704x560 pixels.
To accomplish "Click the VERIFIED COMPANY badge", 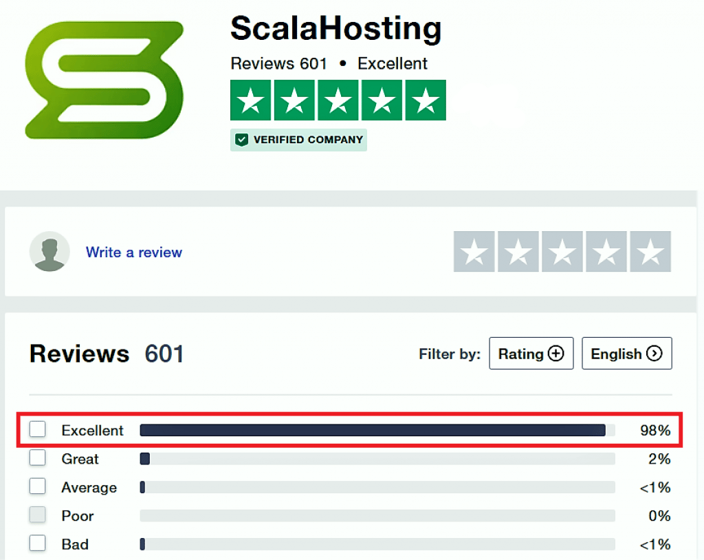I will [298, 140].
